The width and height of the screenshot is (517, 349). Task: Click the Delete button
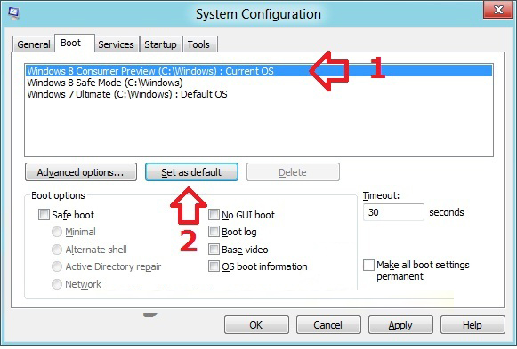coord(293,172)
